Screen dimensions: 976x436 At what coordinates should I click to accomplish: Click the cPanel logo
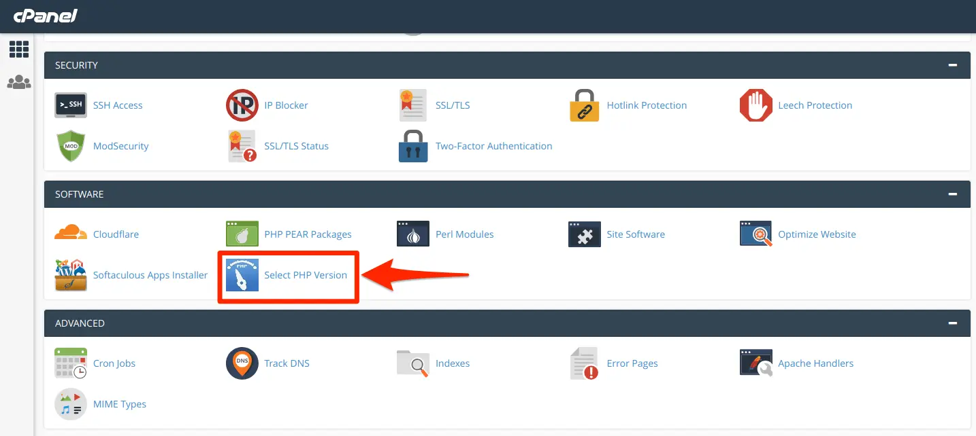click(x=45, y=16)
